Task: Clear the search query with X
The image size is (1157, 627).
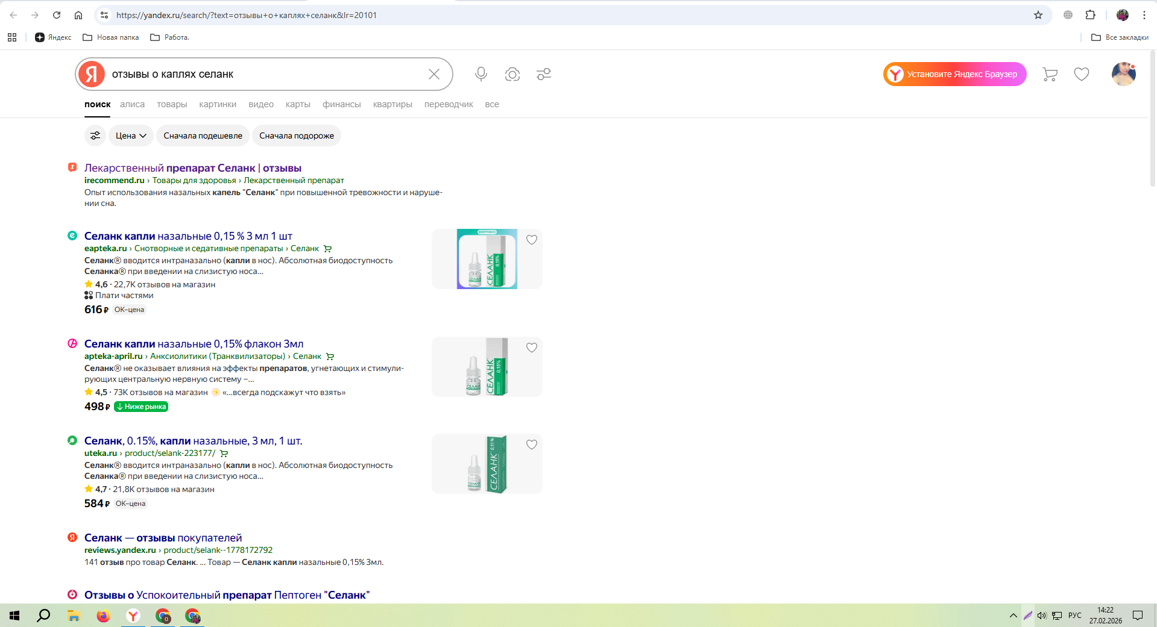Action: [434, 74]
